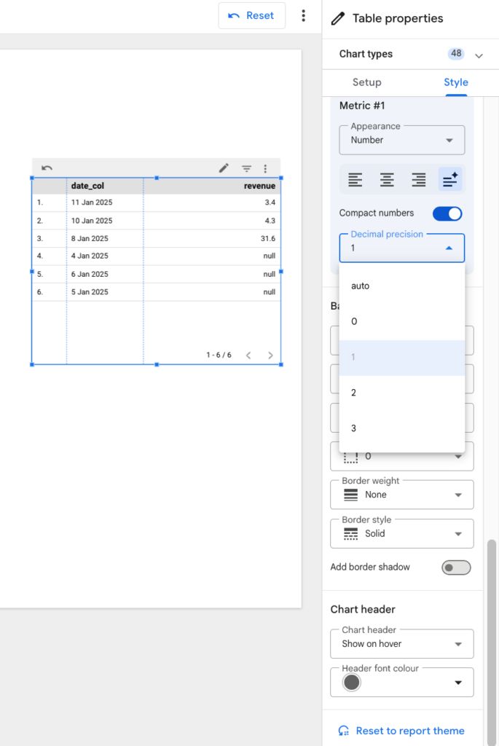Open the chart's filter icon
Image resolution: width=499 pixels, height=746 pixels.
click(247, 168)
